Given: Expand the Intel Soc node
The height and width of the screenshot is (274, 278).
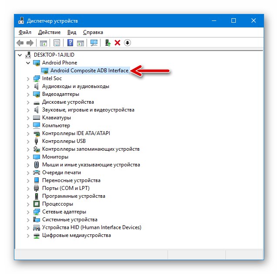Looking at the screenshot, I should (28, 79).
